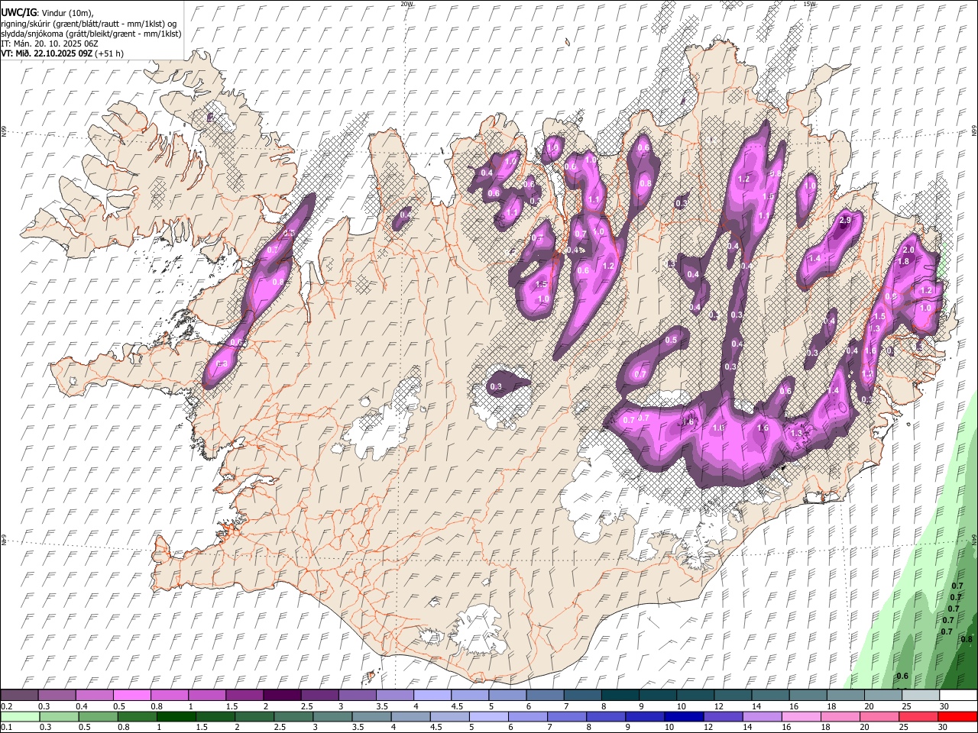The width and height of the screenshot is (978, 733).
Task: Click the pale lavender 4–4.5 snow swatch
Action: tap(432, 696)
